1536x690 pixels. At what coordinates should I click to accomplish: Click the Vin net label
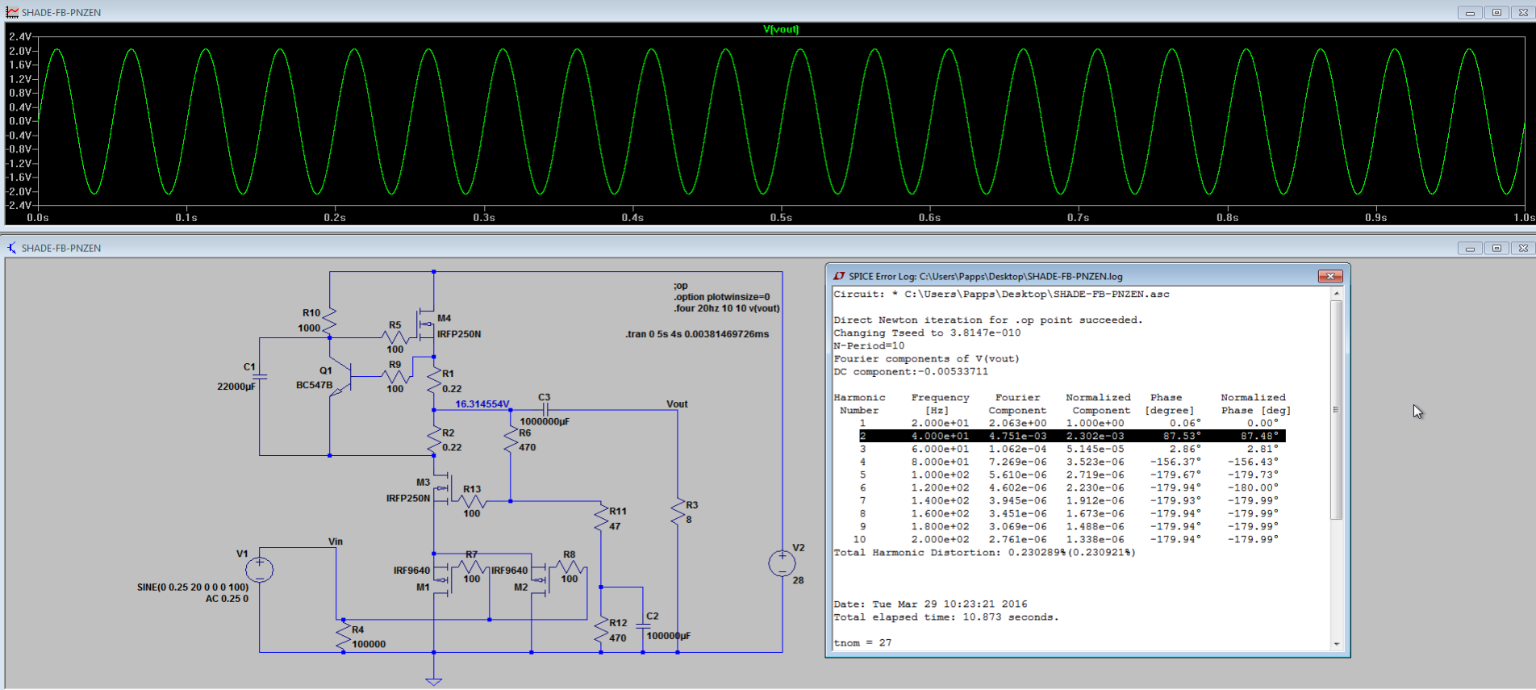click(336, 542)
